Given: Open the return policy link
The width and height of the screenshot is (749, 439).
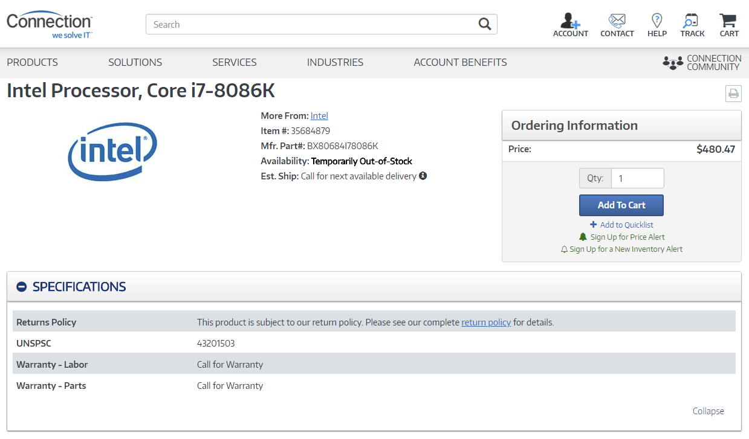Looking at the screenshot, I should (485, 322).
